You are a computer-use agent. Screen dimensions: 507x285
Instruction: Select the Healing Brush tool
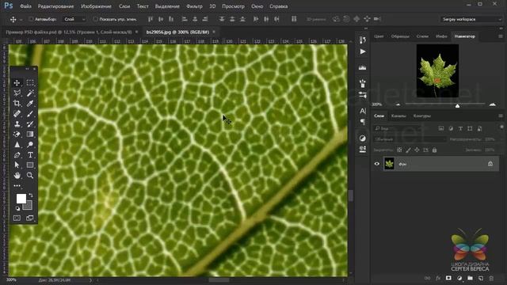click(17, 114)
